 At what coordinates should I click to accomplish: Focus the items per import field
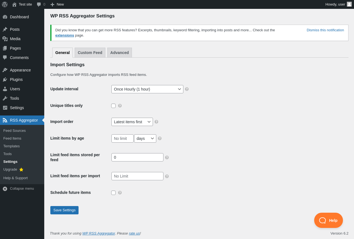[x=137, y=176]
